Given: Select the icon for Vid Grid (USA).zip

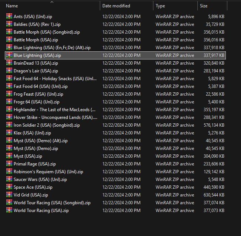Looking at the screenshot, I should click(9, 195).
